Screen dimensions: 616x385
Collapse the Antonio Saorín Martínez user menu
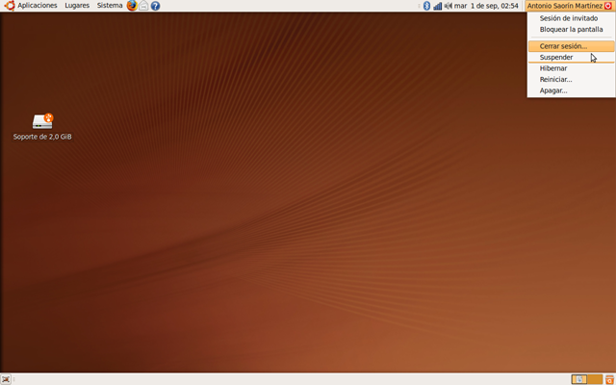pos(570,6)
